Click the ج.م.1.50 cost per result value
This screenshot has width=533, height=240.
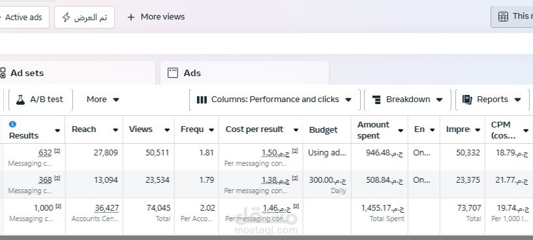[276, 153]
